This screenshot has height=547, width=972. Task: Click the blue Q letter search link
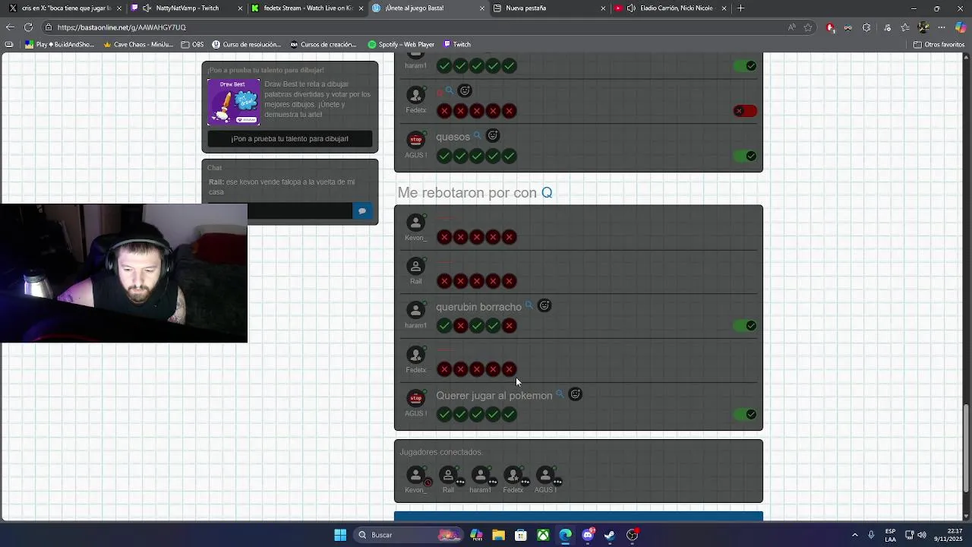coord(547,192)
